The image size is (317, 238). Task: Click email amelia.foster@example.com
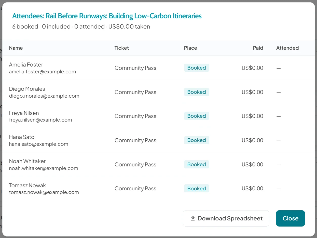43,72
